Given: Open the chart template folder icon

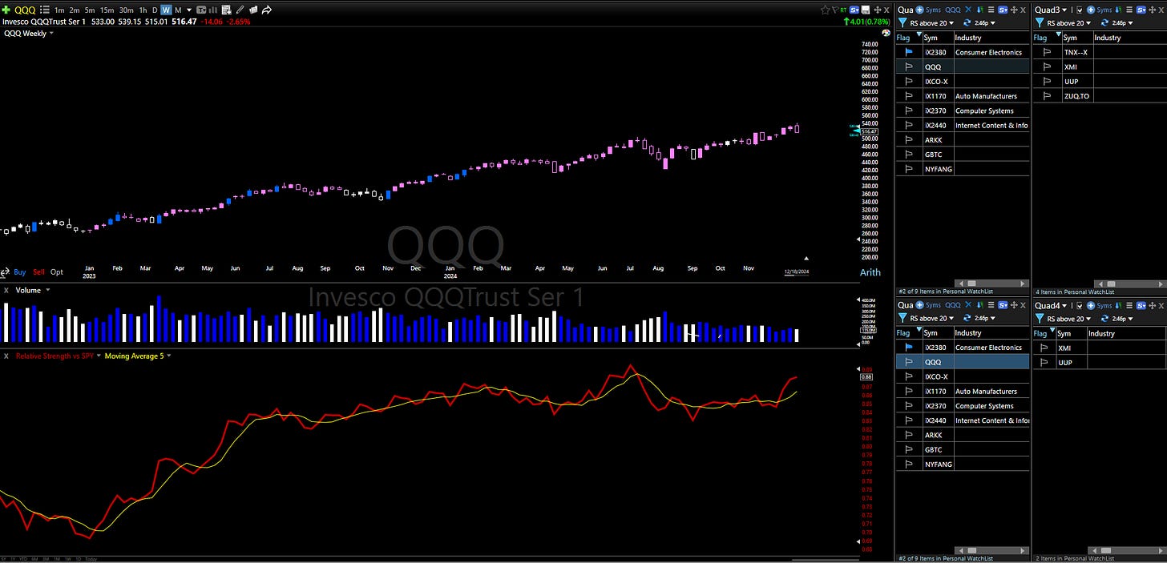Looking at the screenshot, I should 253,10.
